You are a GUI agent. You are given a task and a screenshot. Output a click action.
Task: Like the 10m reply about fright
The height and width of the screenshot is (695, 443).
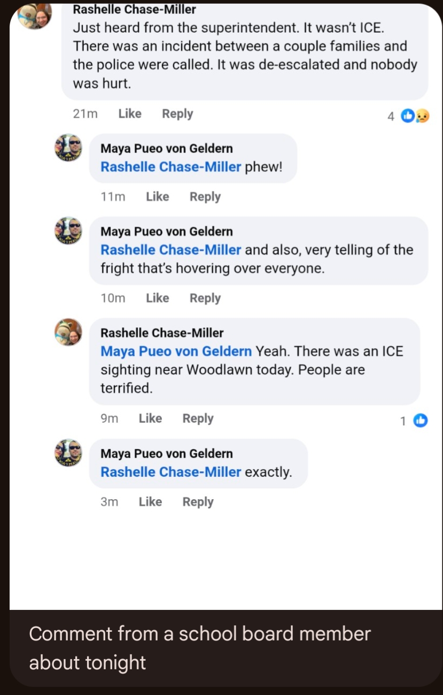click(157, 298)
